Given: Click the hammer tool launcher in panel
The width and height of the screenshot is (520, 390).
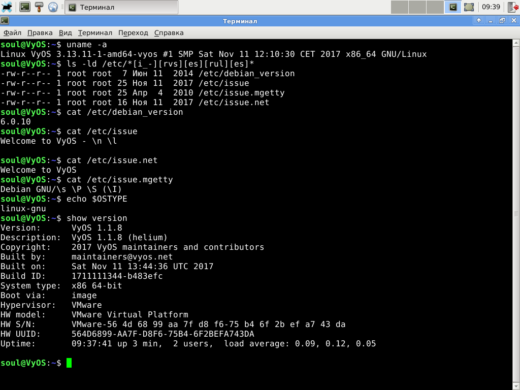Looking at the screenshot, I should [39, 7].
